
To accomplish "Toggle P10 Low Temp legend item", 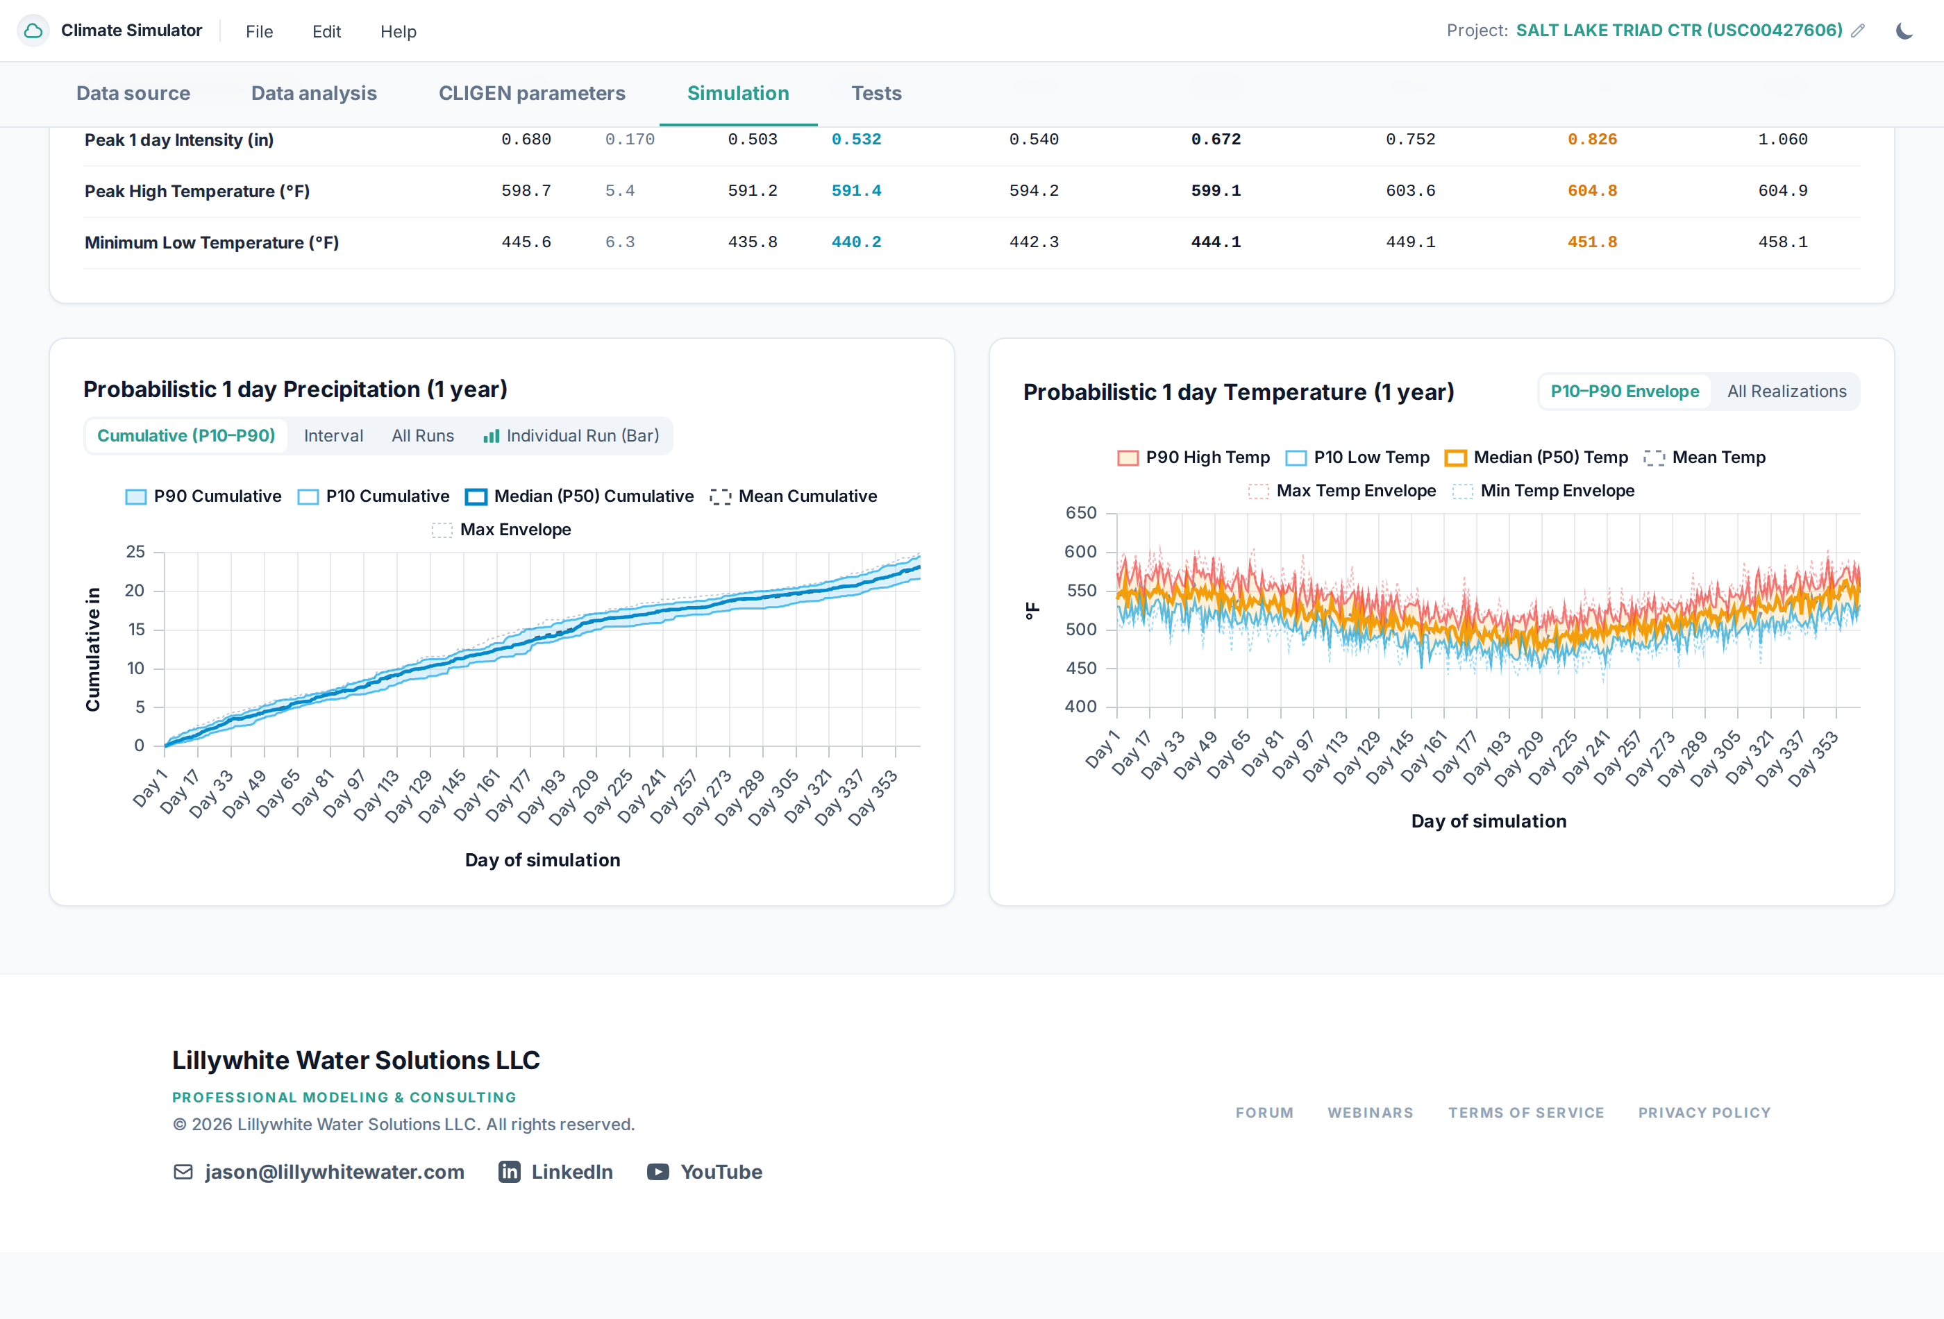I will tap(1357, 457).
